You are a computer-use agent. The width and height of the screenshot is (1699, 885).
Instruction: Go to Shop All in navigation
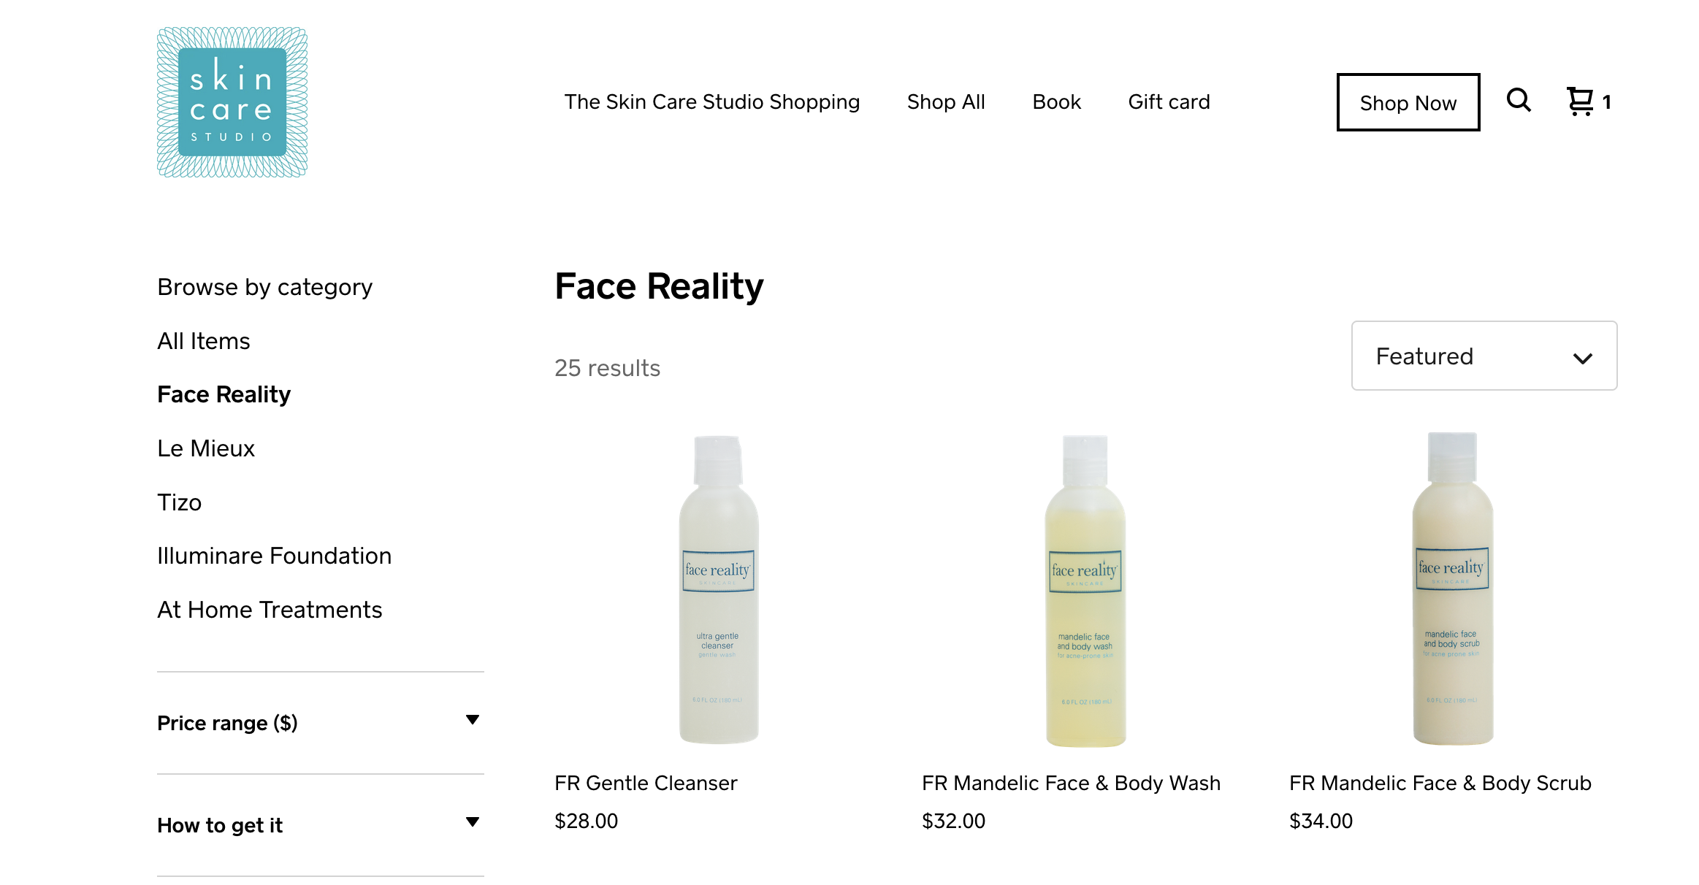[x=946, y=101]
